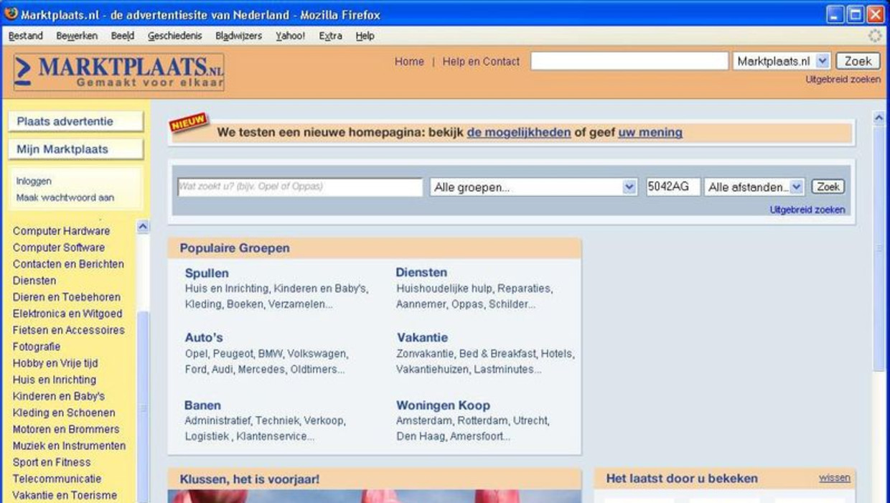Click the 'Wat zoekt u?' search field
The width and height of the screenshot is (890, 503).
point(299,187)
